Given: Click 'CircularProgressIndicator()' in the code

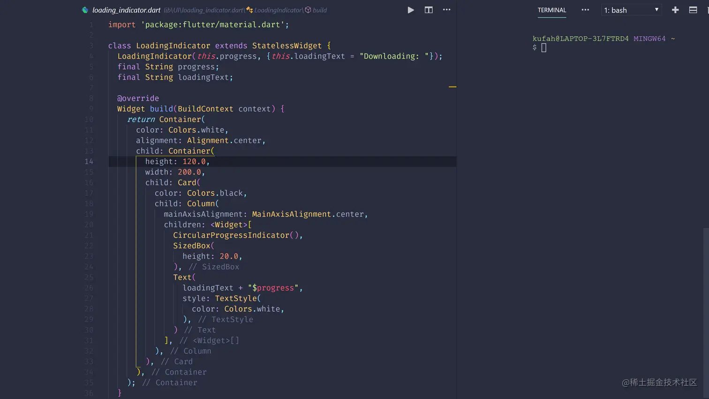Looking at the screenshot, I should tap(236, 235).
